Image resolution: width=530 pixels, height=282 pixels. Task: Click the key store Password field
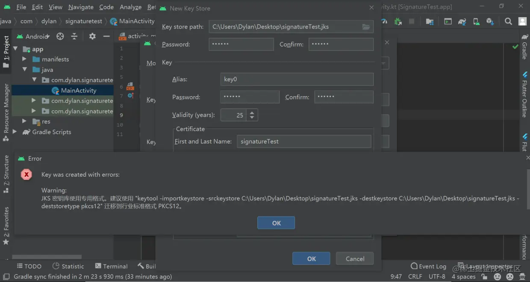tap(241, 44)
